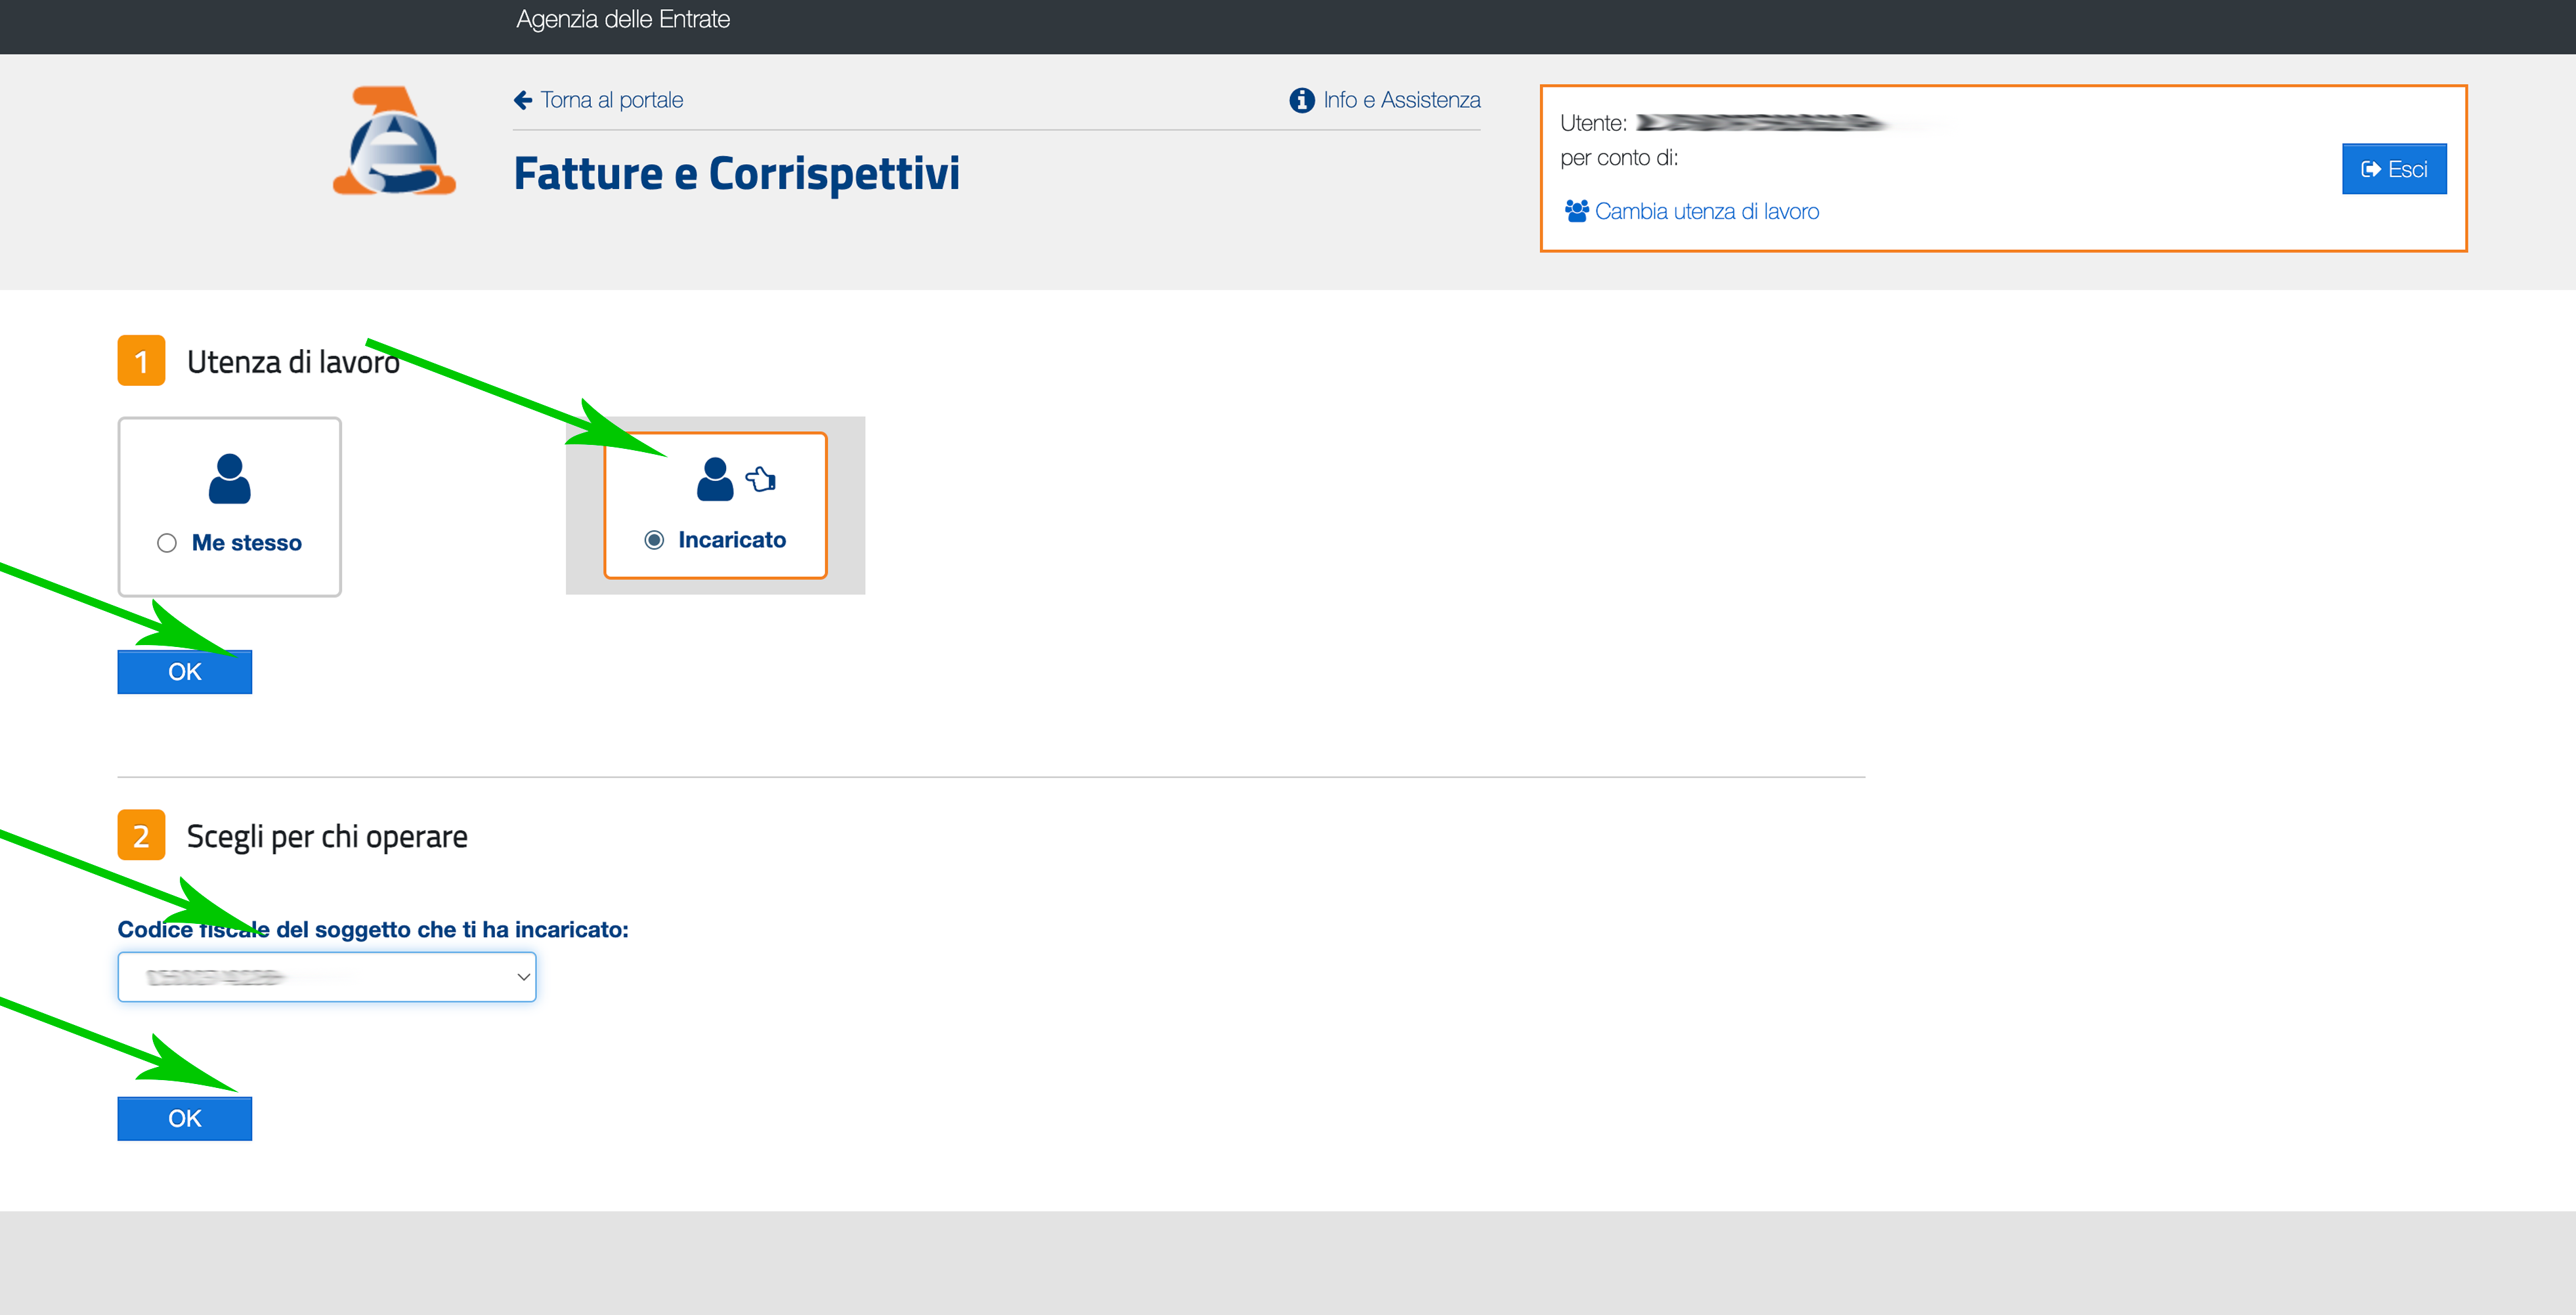Click the dropdown chevron arrow

point(523,976)
